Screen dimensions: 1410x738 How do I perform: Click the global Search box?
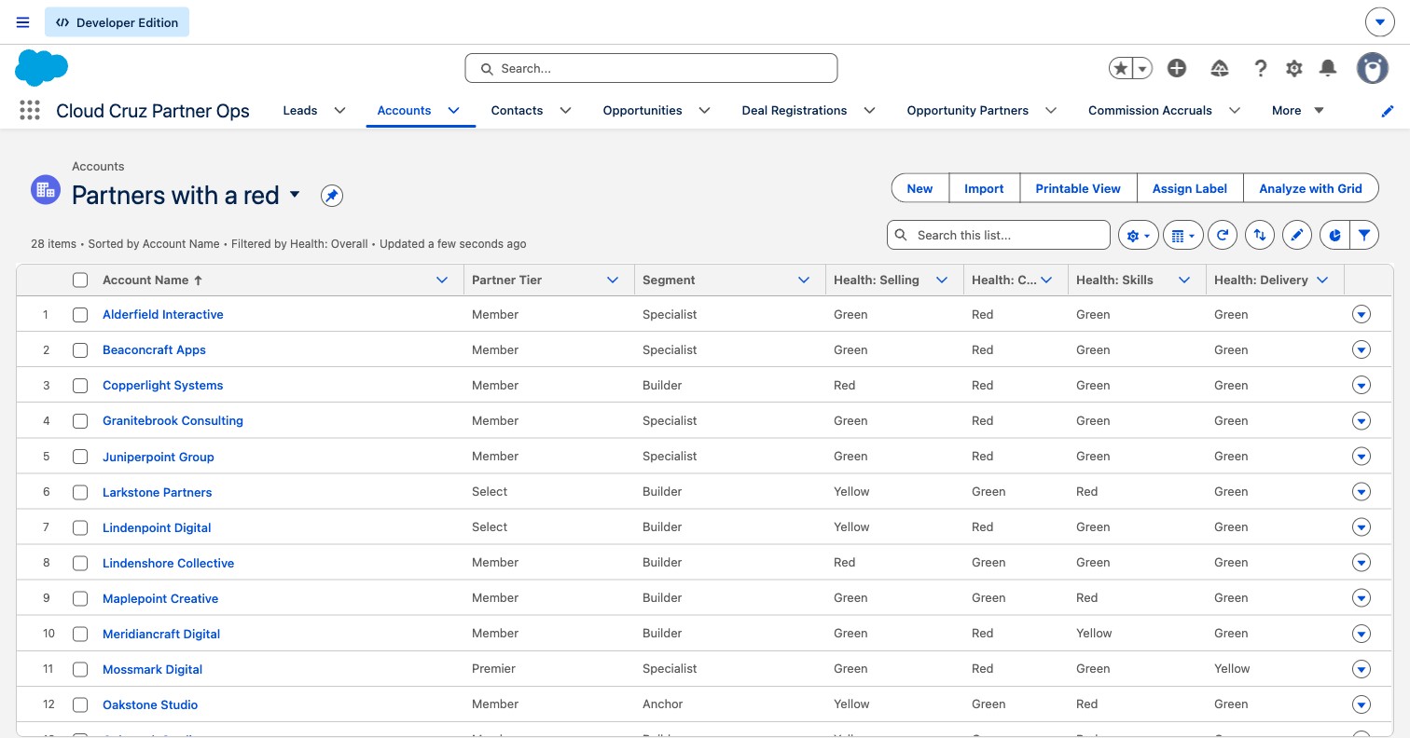[651, 68]
